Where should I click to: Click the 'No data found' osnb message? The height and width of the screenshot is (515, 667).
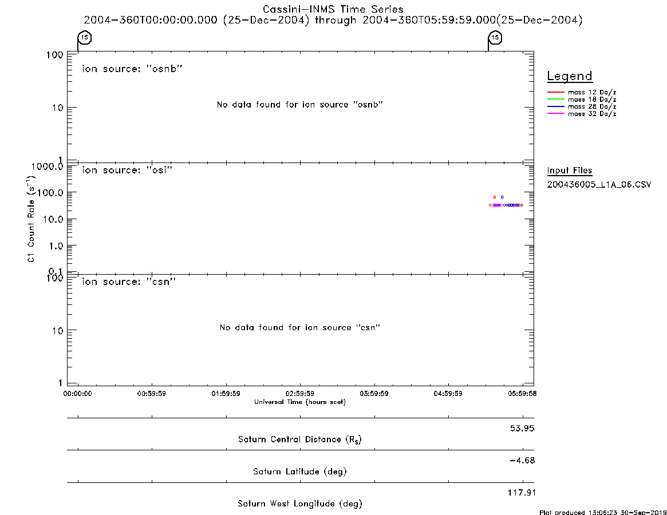[x=300, y=105]
